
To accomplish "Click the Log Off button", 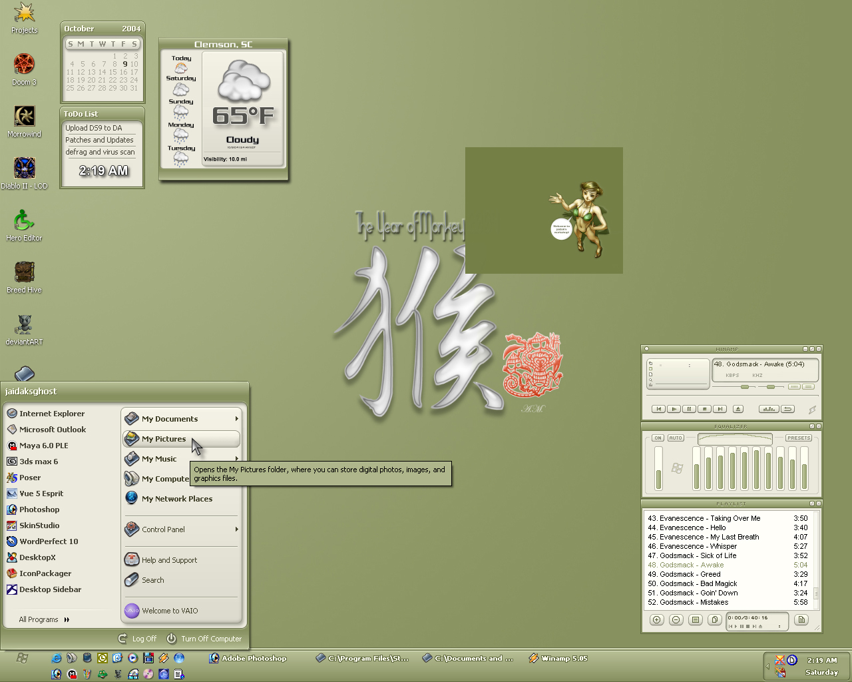I will (137, 639).
